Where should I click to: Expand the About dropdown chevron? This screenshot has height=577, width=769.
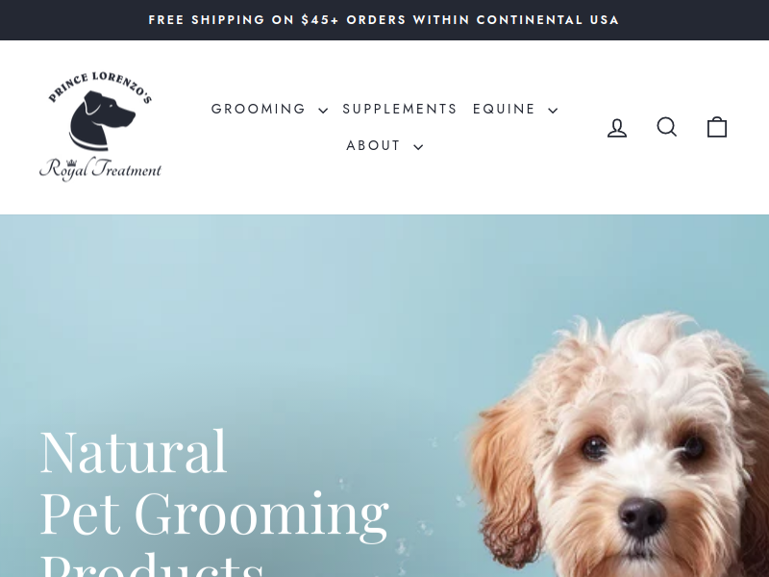[418, 147]
